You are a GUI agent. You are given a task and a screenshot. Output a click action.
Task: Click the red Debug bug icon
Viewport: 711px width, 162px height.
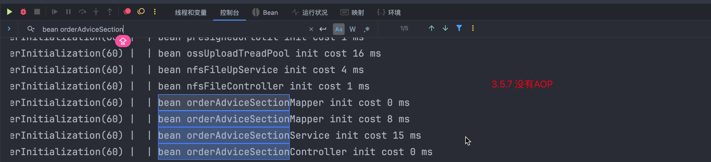[x=23, y=12]
